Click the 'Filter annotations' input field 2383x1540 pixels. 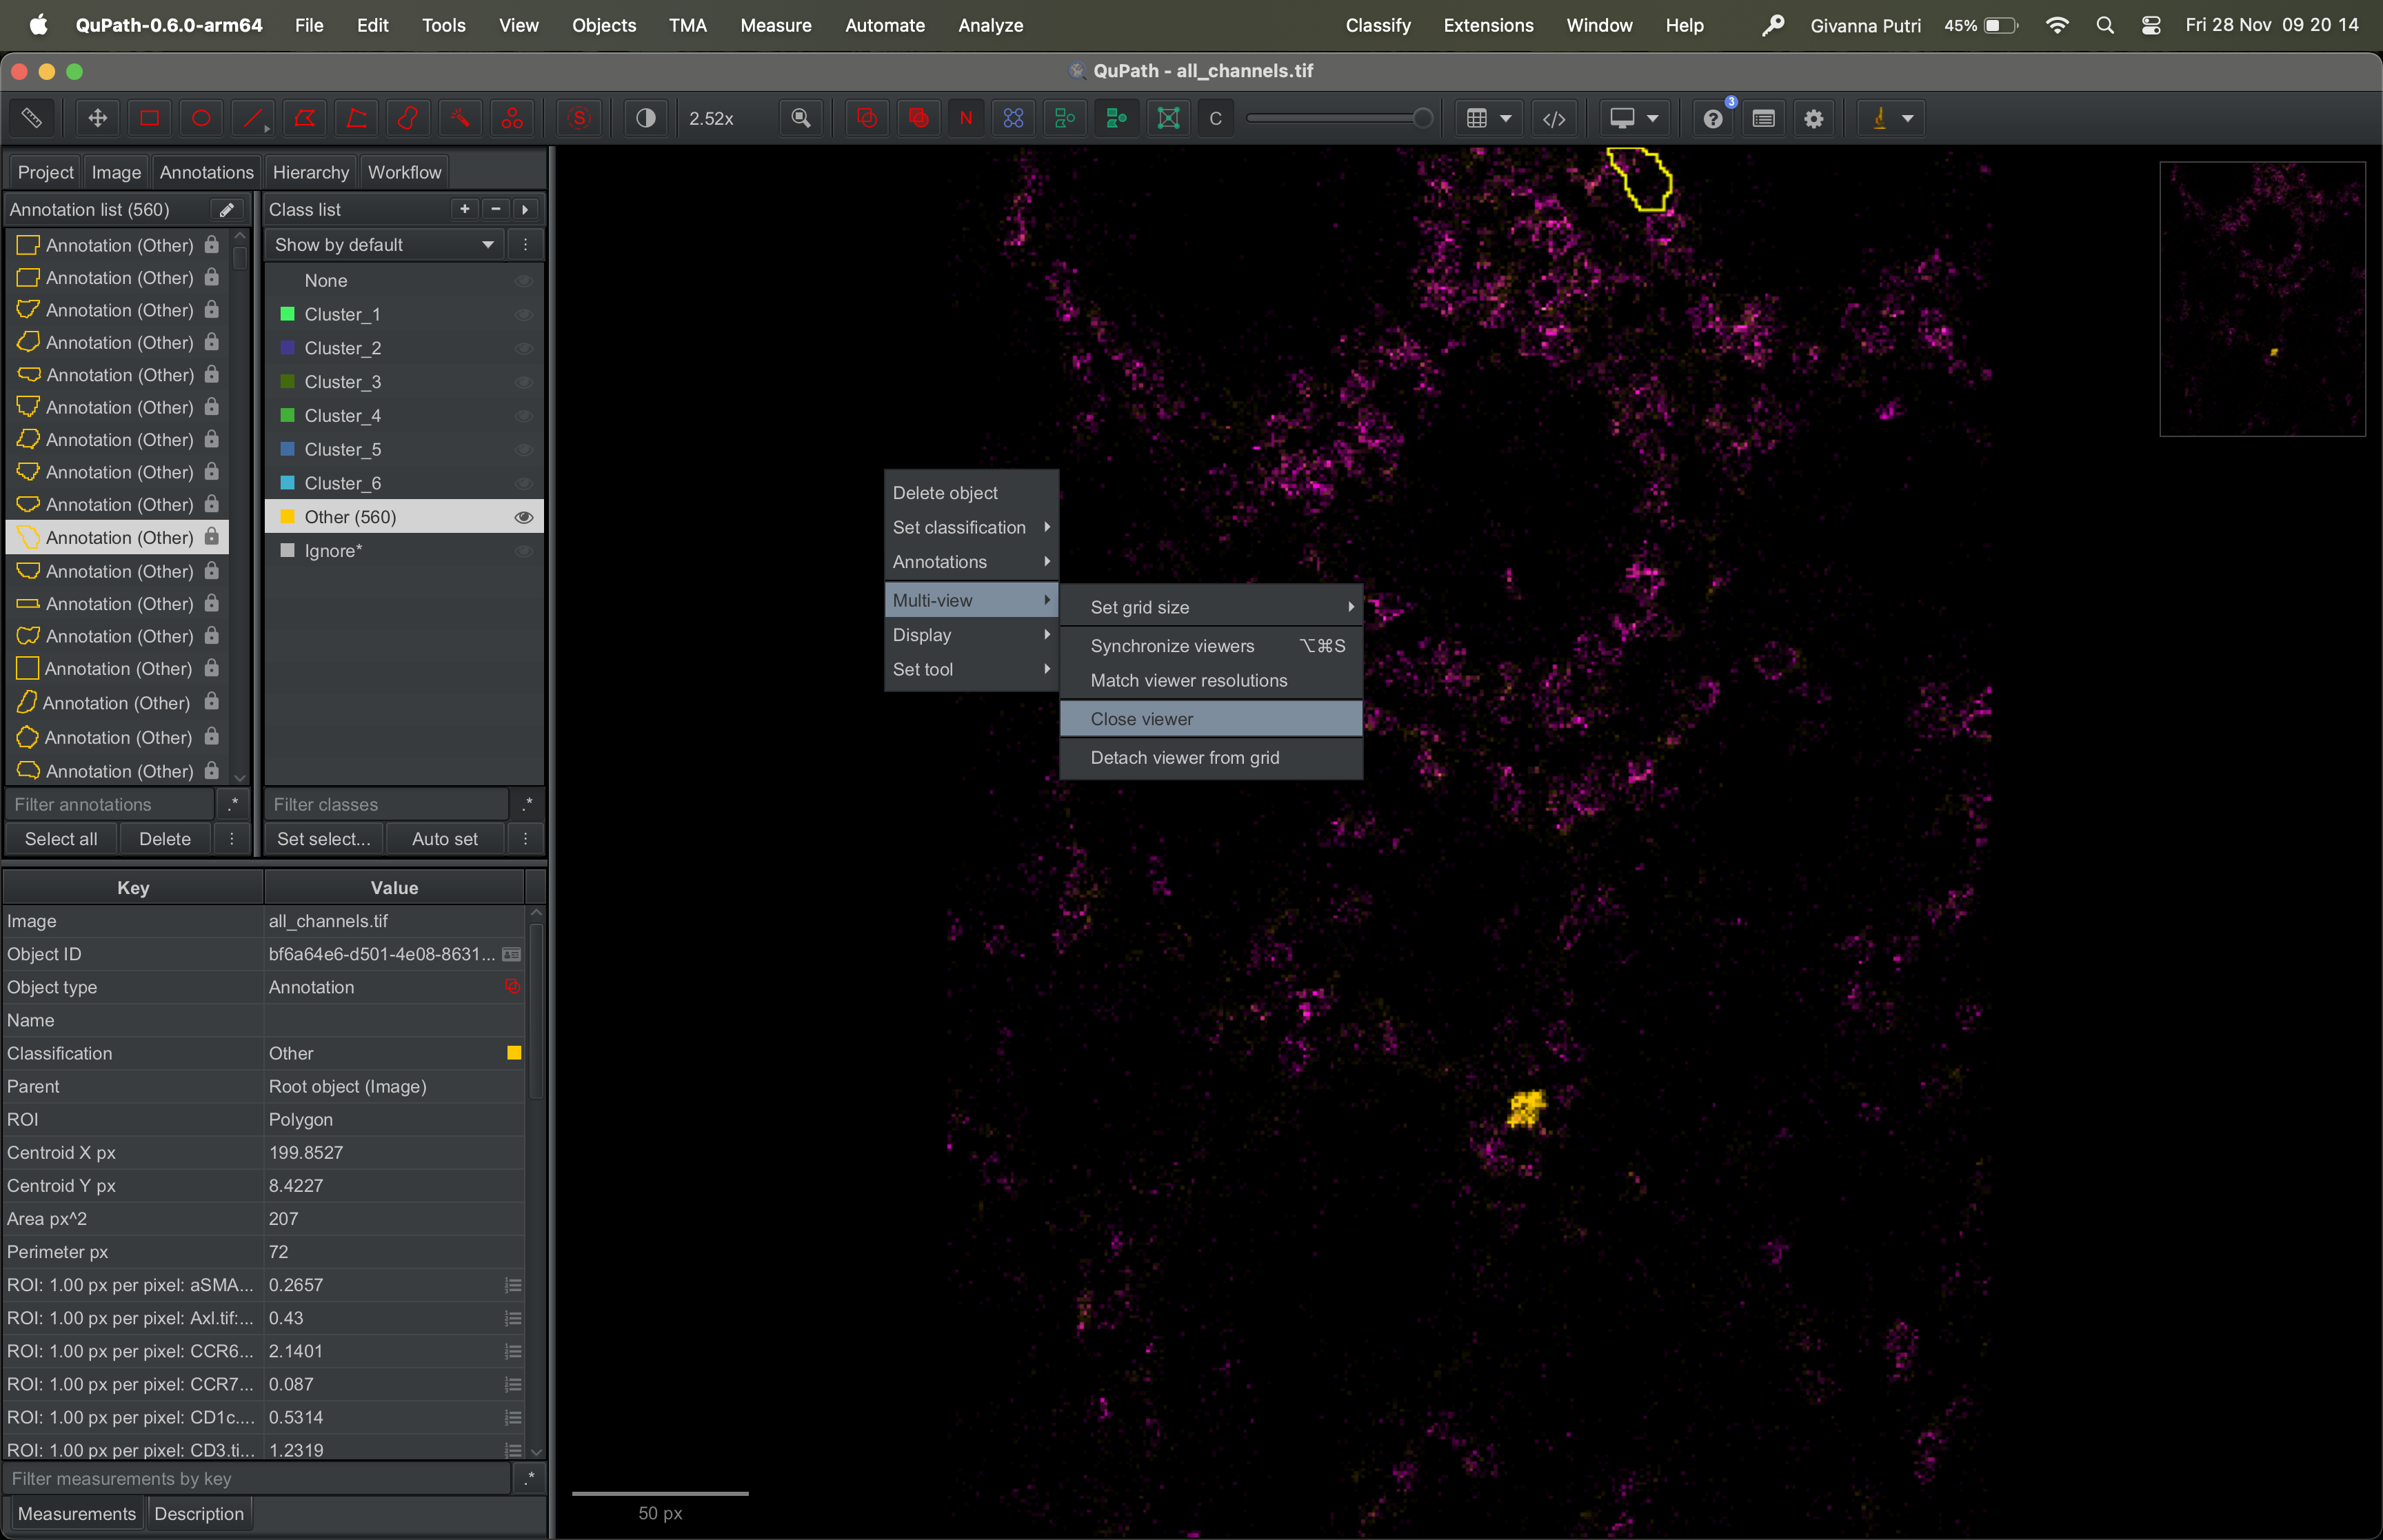[110, 804]
